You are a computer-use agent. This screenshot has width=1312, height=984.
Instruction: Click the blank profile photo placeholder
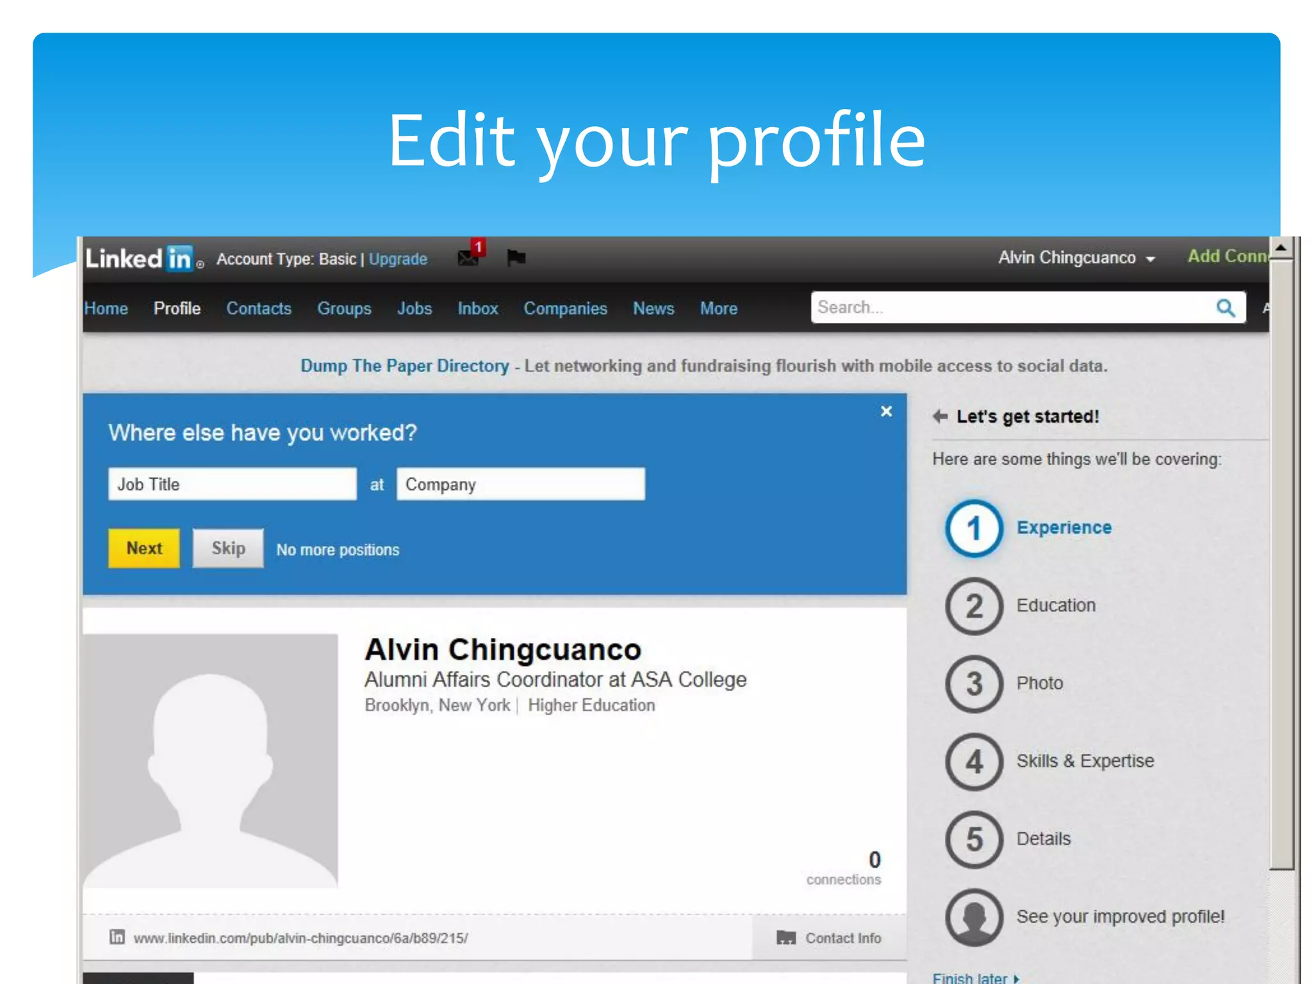tap(210, 760)
